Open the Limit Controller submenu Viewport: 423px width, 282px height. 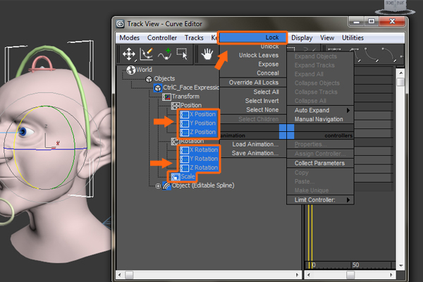coord(320,200)
